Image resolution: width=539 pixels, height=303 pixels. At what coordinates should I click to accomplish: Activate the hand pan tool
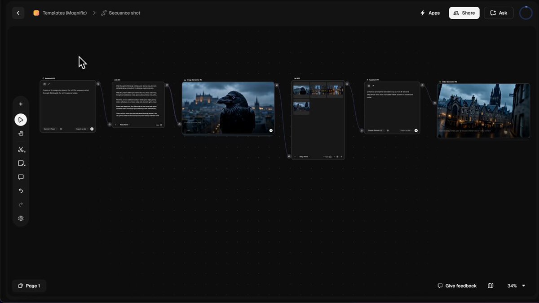pyautogui.click(x=21, y=134)
